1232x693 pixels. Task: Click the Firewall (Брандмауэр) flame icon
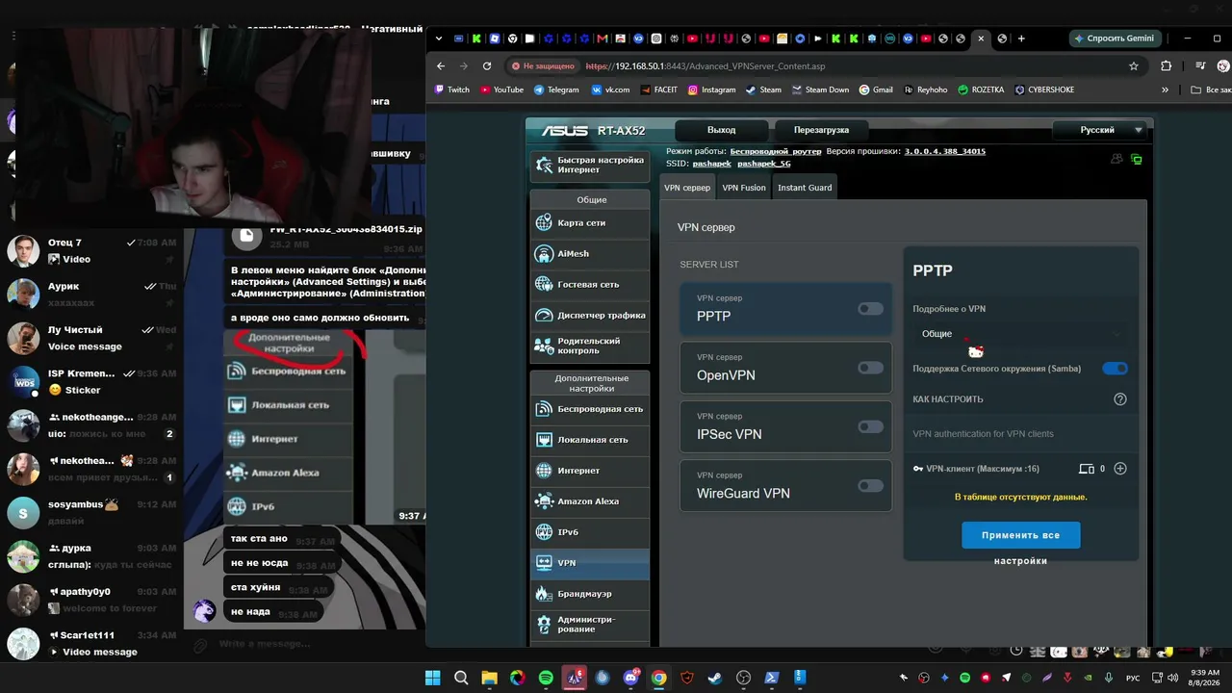(543, 594)
